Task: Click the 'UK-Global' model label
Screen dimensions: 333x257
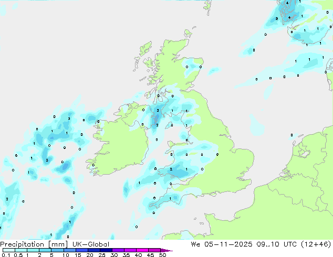Action: [x=91, y=244]
